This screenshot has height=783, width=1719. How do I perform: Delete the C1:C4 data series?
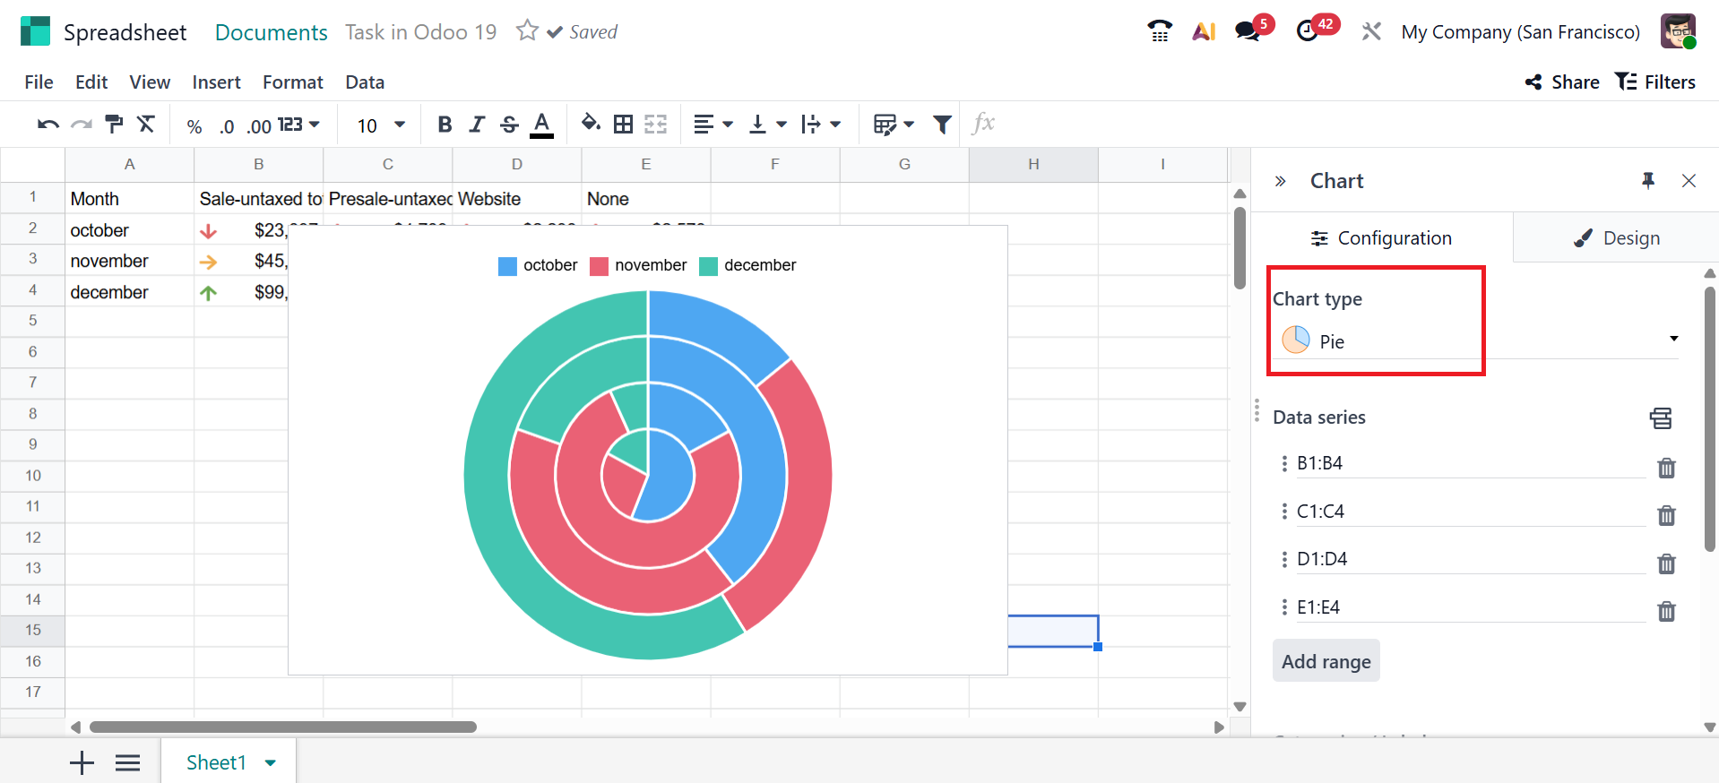[1666, 515]
